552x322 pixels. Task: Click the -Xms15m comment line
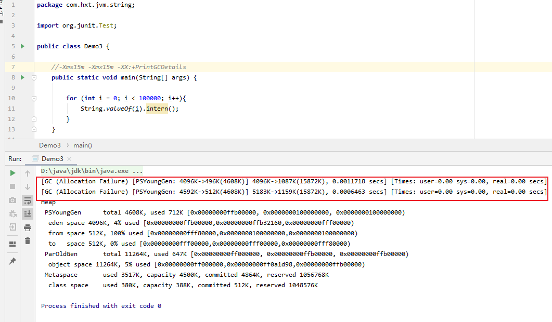pyautogui.click(x=119, y=67)
